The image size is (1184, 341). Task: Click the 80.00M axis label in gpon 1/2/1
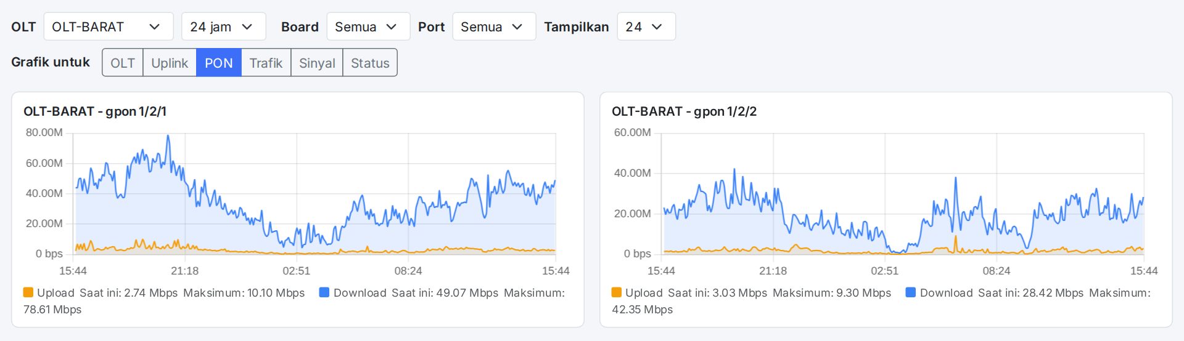click(x=44, y=132)
